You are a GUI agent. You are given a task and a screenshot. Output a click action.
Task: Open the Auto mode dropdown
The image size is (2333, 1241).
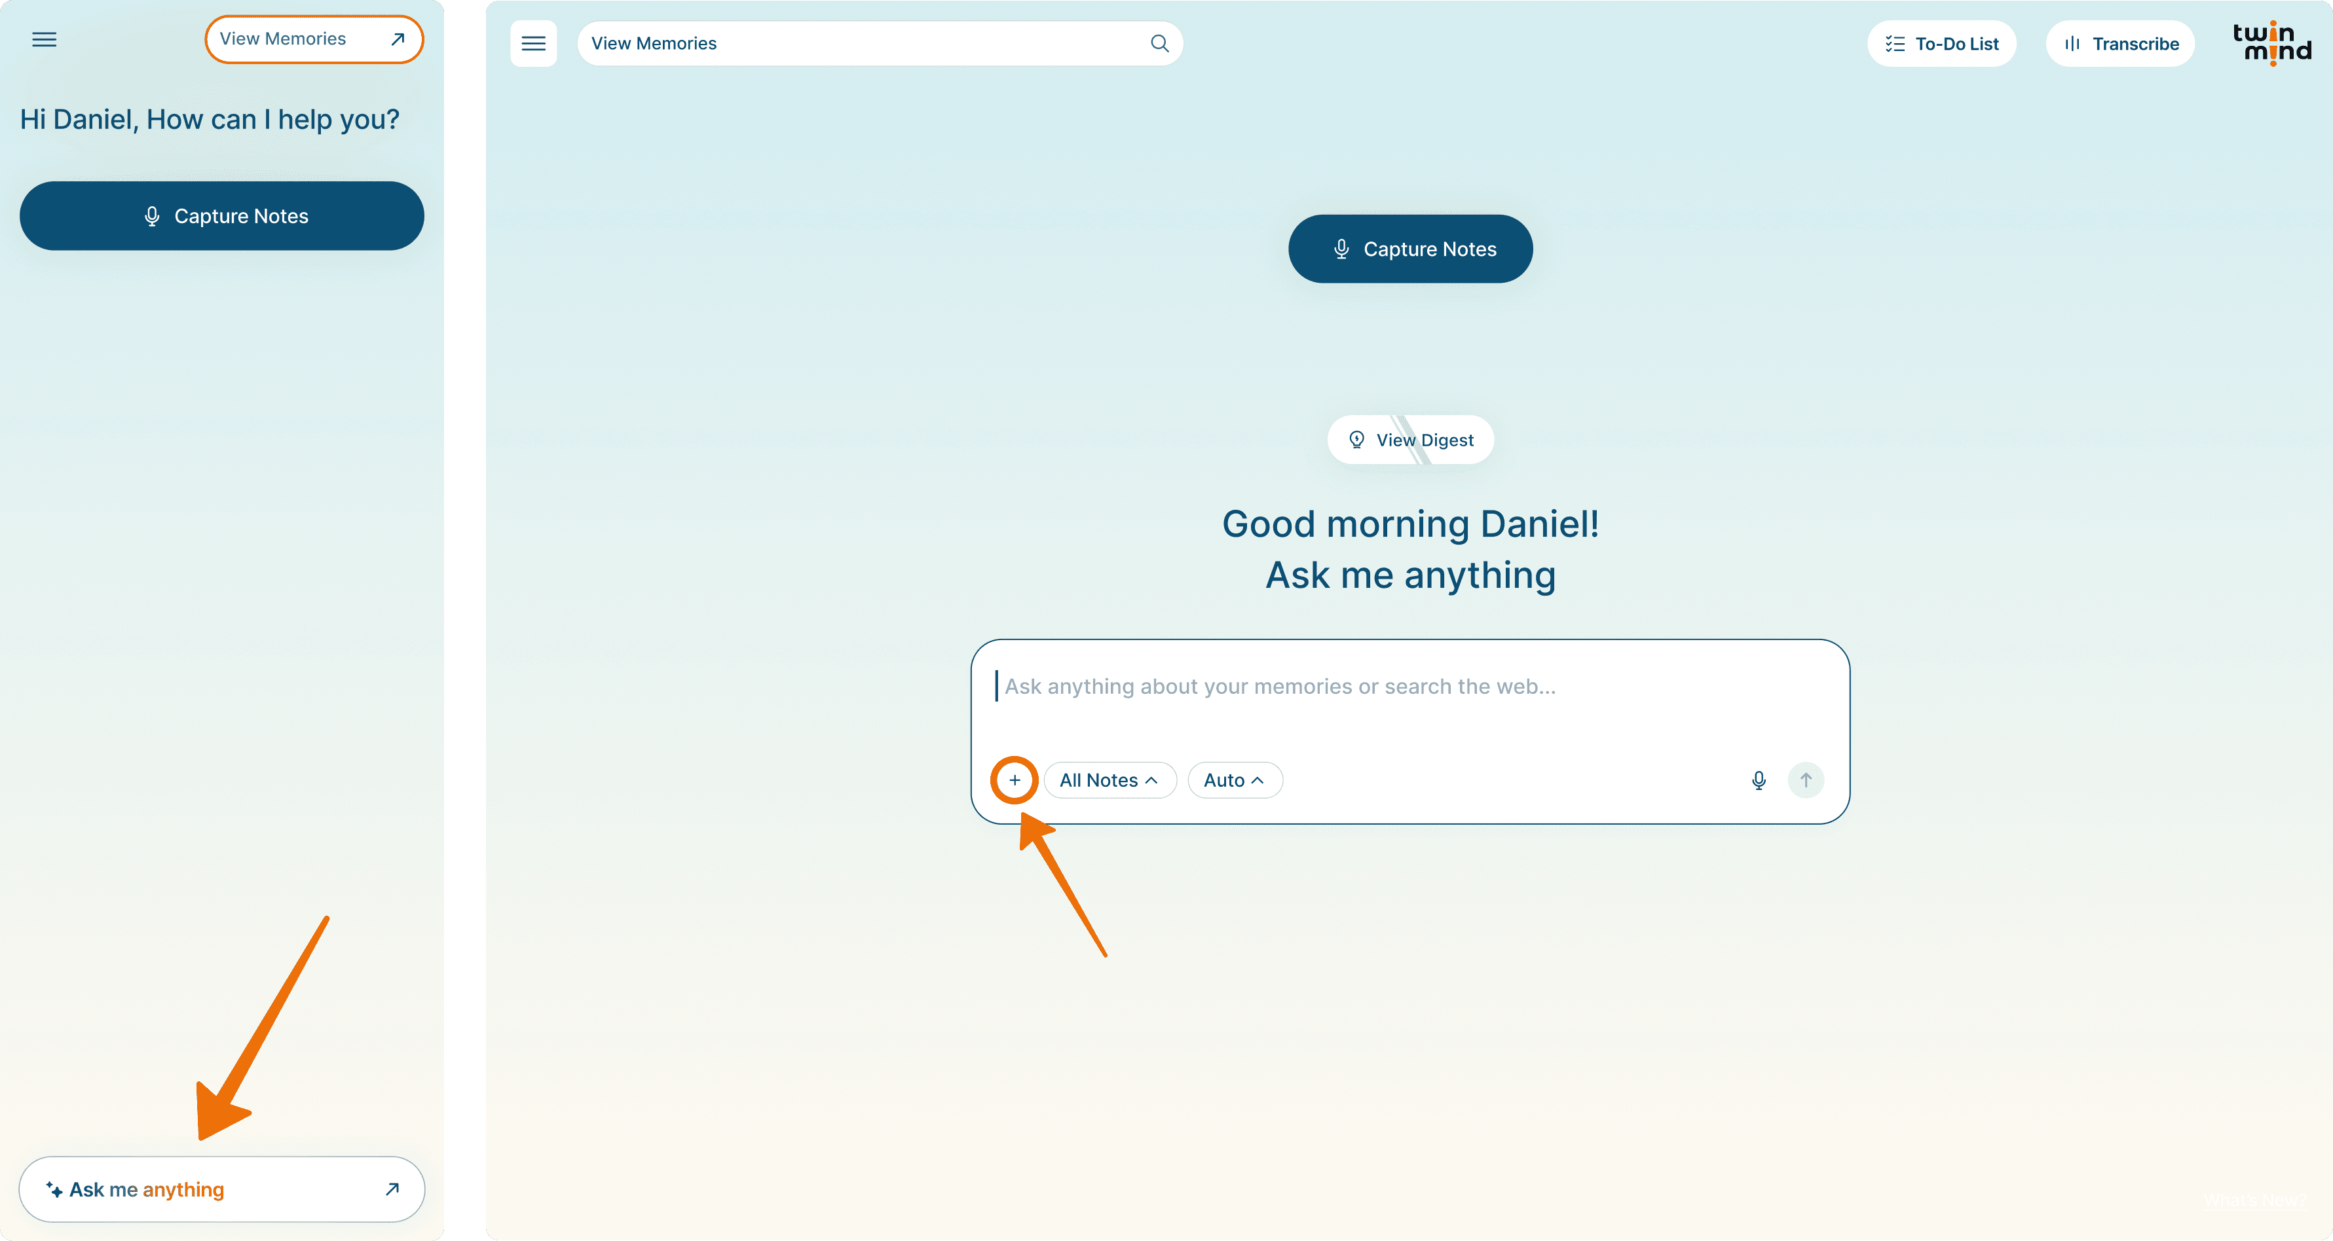pyautogui.click(x=1235, y=780)
